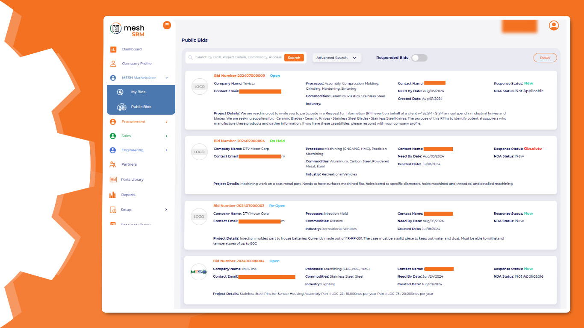This screenshot has height=328, width=584.
Task: Click the Partners people icon
Action: coord(113,164)
